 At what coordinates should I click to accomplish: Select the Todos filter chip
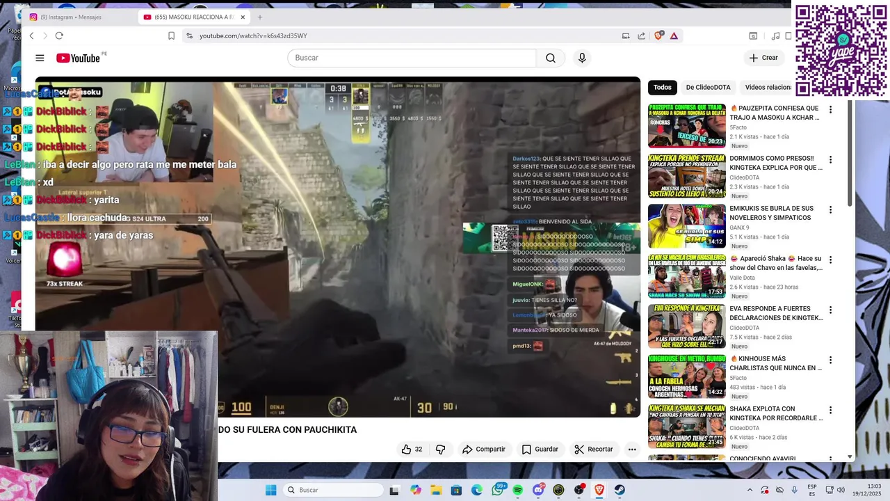click(663, 87)
